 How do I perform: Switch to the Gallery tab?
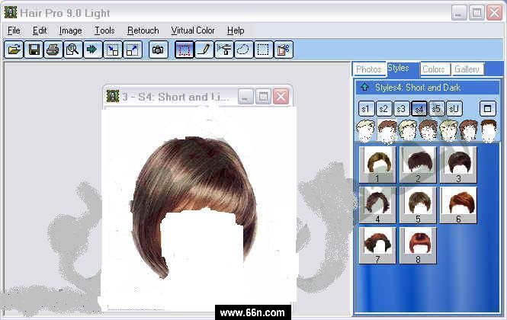[467, 69]
